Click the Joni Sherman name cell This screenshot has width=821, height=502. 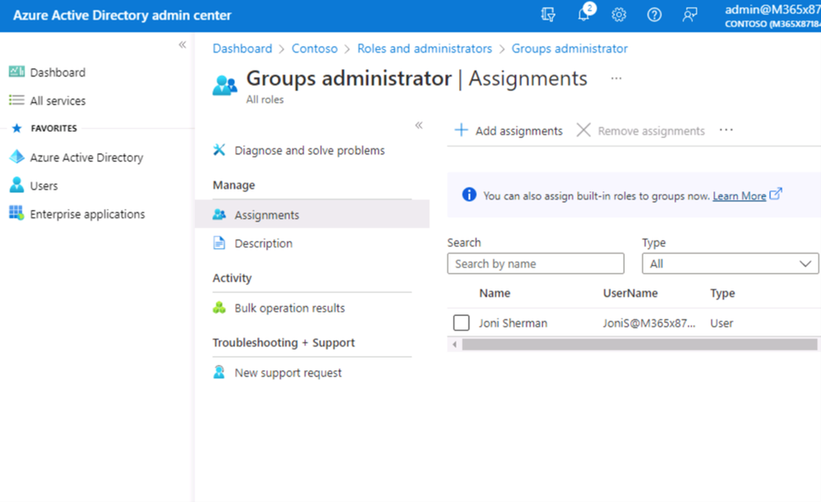(x=513, y=323)
